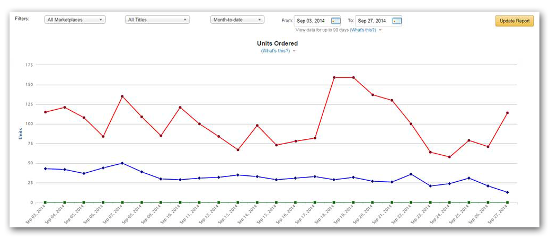Open the calendar picker for From date
Screen dimensions: 549x239
click(x=335, y=21)
